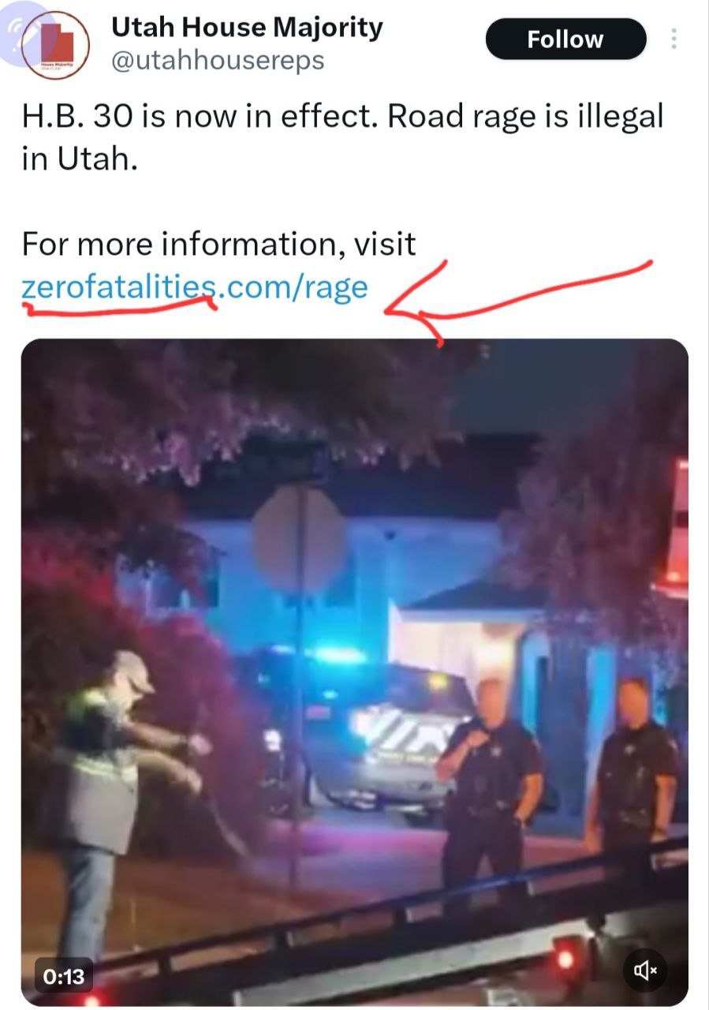The height and width of the screenshot is (1010, 709).
Task: Click the stop sign in the video
Action: coord(299,539)
